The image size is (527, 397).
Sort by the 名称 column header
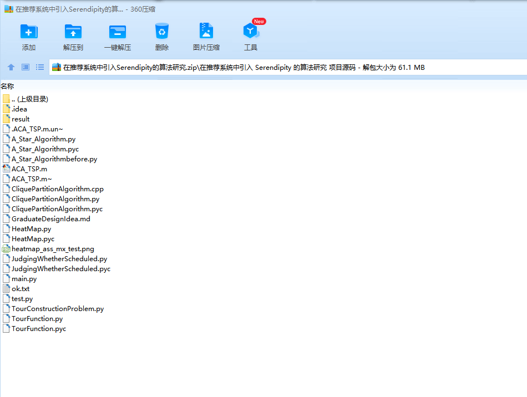7,86
